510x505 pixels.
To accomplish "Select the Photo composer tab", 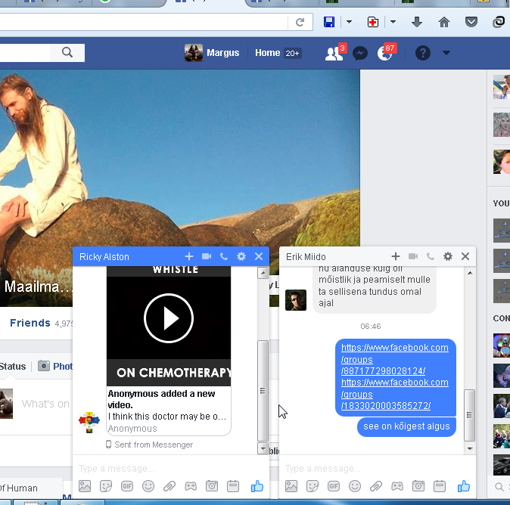I will click(x=55, y=366).
